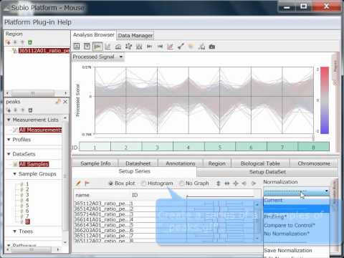Viewport: 344px width, 258px height.
Task: Click the toolbar icon just left of the camera
Action: pos(201,47)
